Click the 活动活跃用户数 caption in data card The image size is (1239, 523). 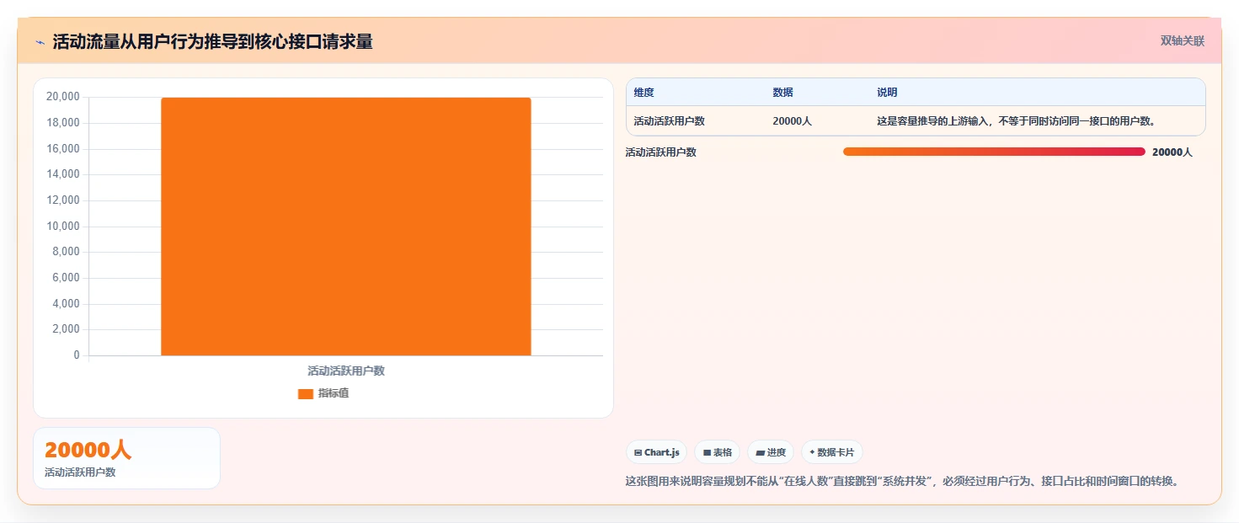pyautogui.click(x=80, y=472)
